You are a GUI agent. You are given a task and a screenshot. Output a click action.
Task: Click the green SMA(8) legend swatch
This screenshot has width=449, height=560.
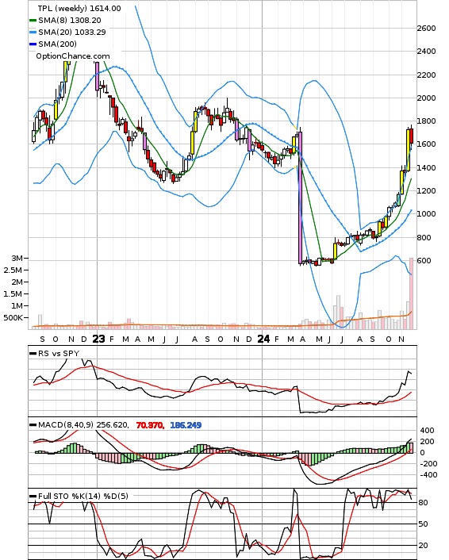coord(33,21)
